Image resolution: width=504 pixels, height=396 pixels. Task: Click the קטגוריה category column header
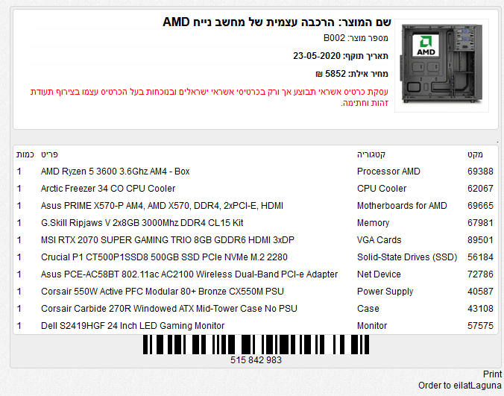(x=371, y=154)
